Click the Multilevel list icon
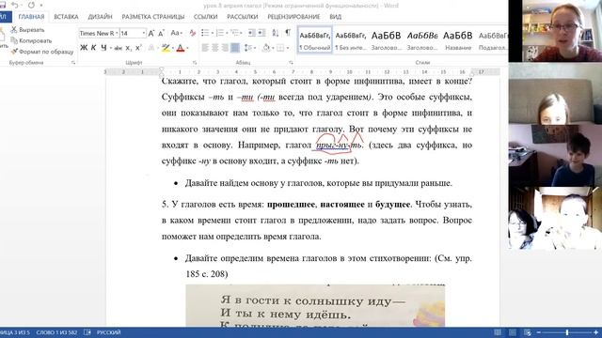This screenshot has height=338, width=602. tap(234, 33)
